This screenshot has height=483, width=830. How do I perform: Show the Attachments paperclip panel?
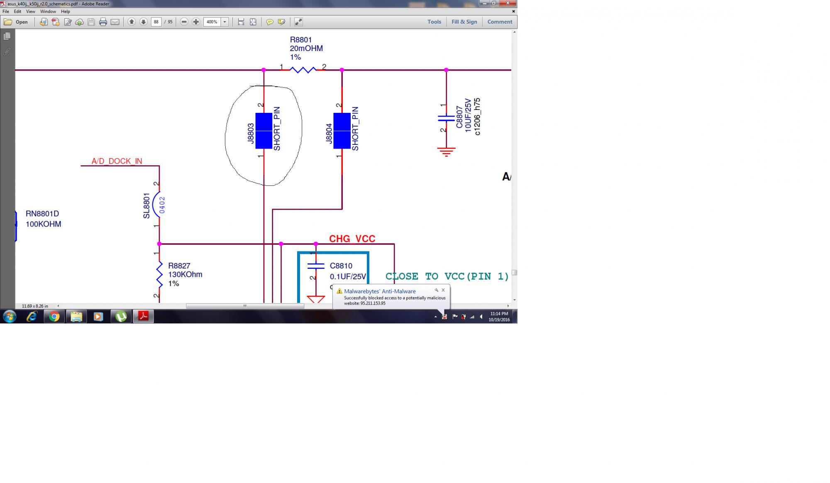7,52
